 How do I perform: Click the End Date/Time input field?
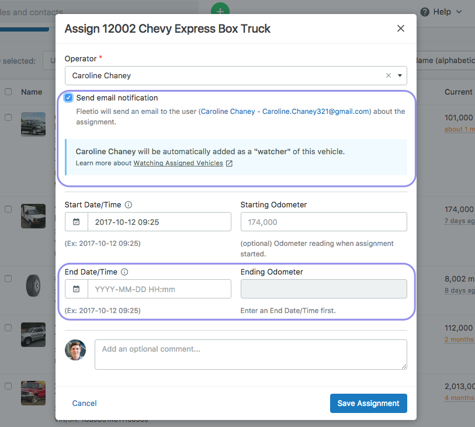click(159, 289)
